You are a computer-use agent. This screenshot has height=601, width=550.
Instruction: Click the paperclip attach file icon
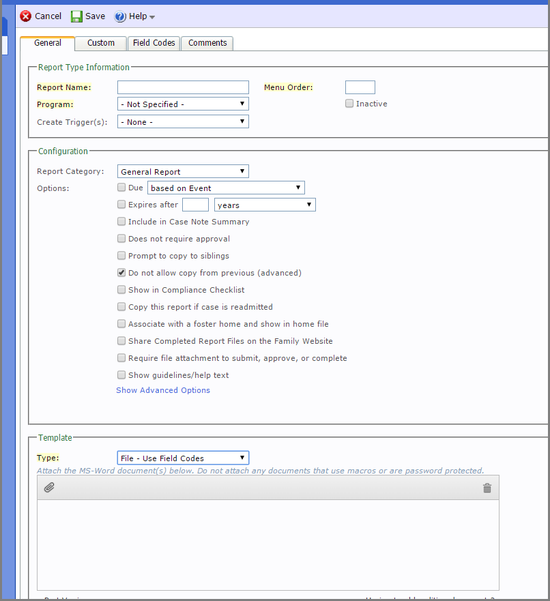(x=49, y=487)
